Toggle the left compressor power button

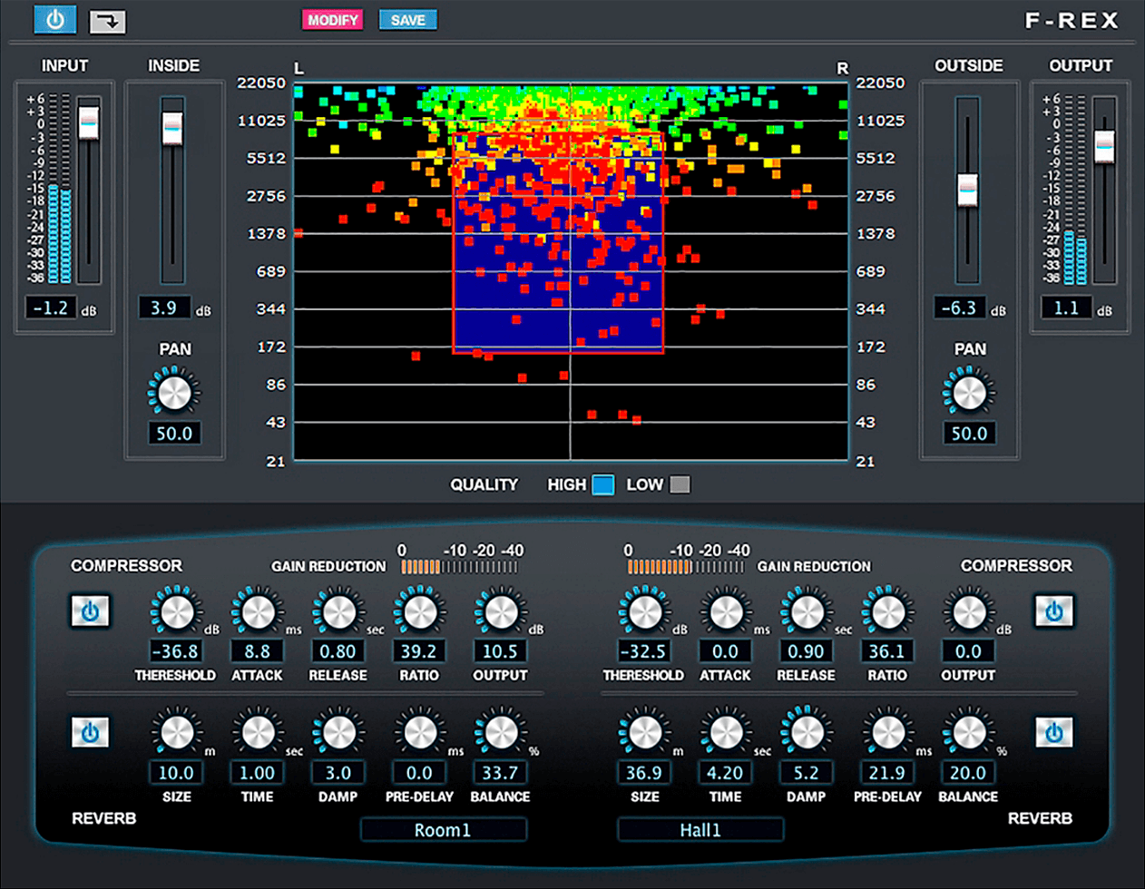click(x=91, y=611)
